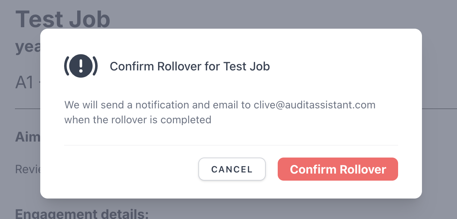Viewport: 457px width, 219px height.
Task: Click the horizontal rule under the A1 section
Action: tap(28, 109)
